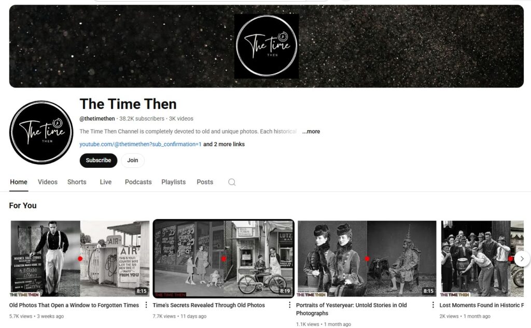
Task: Click the Join membership button
Action: point(133,161)
